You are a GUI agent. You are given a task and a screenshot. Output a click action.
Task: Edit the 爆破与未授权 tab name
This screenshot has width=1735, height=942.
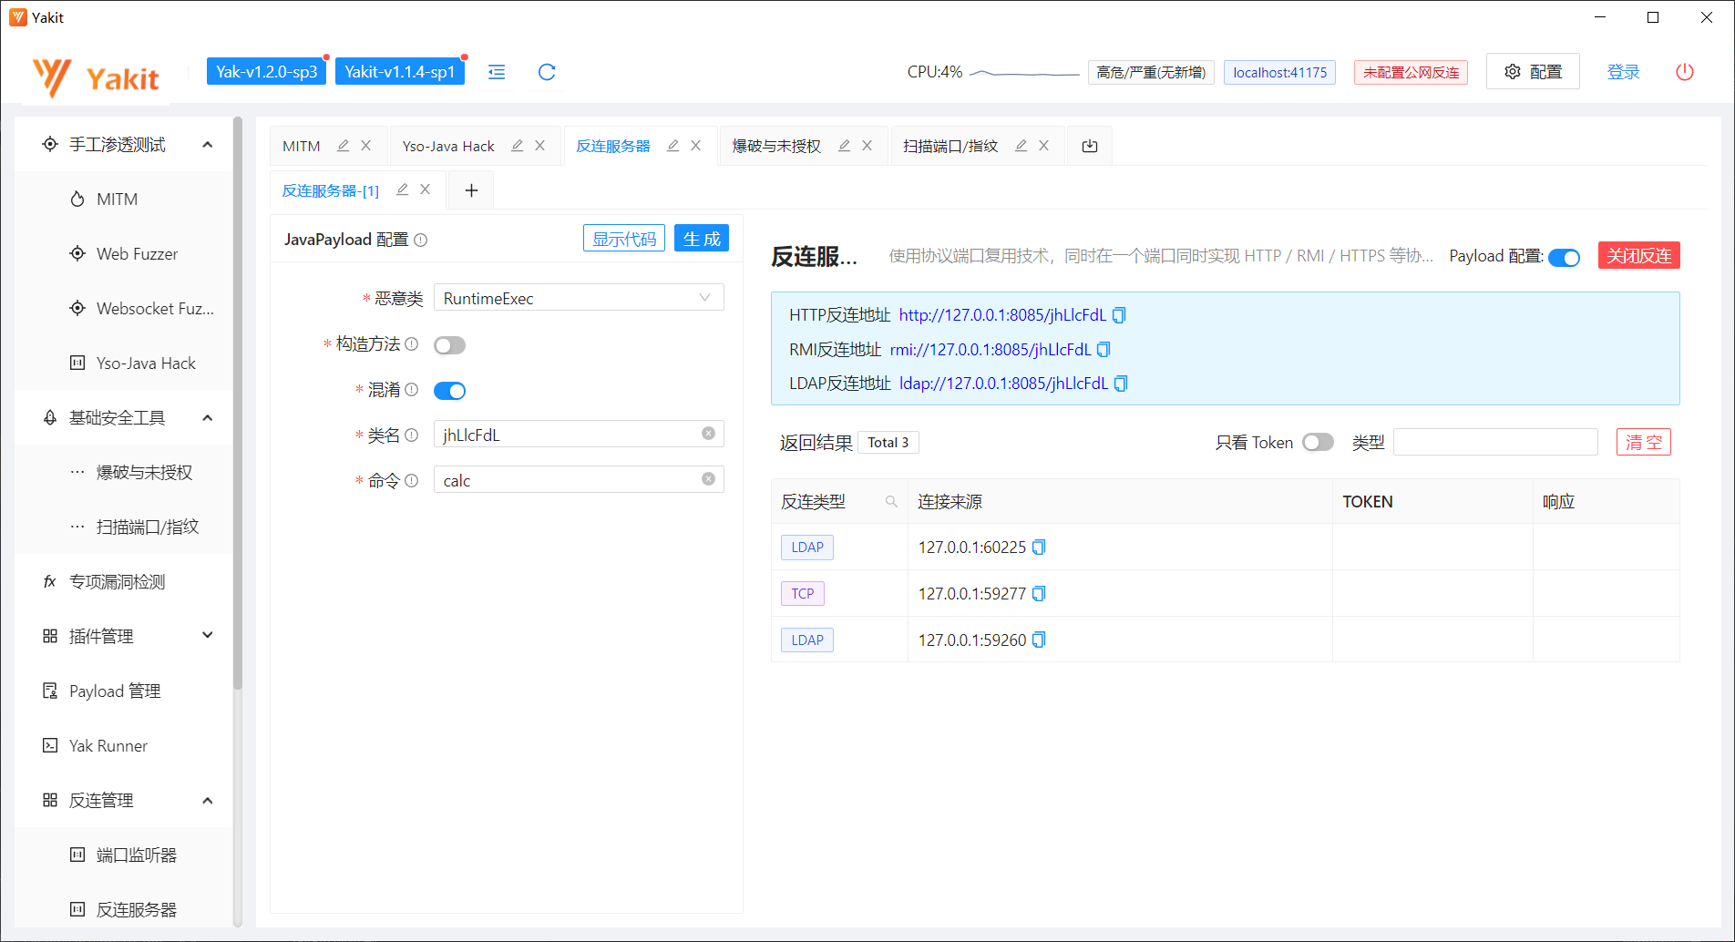[x=844, y=146]
